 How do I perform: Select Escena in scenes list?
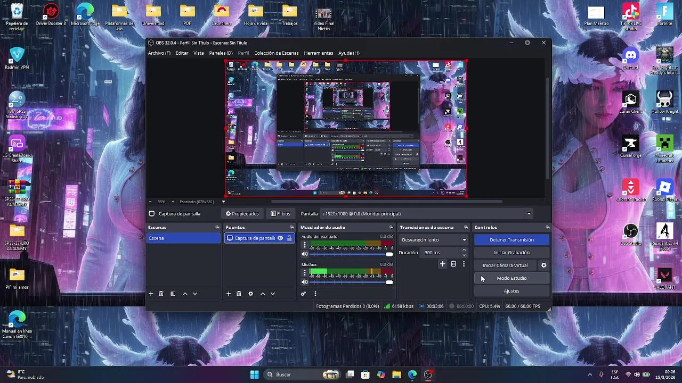(183, 238)
